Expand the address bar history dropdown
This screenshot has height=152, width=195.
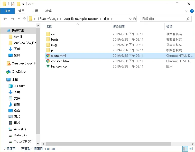pyautogui.click(x=130, y=19)
